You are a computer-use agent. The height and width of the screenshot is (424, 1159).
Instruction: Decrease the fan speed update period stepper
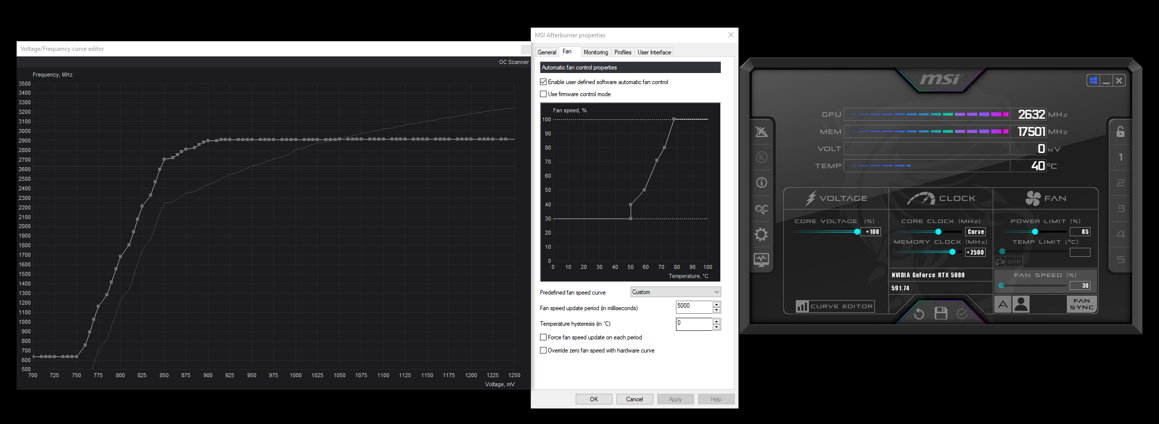point(716,310)
